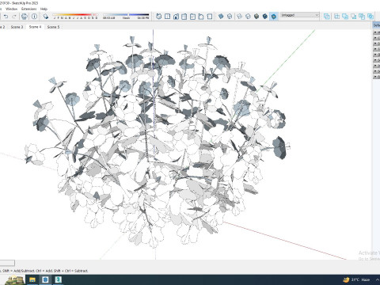The image size is (380, 285).
Task: Click the Intersect solid tool
Action: [x=336, y=17]
